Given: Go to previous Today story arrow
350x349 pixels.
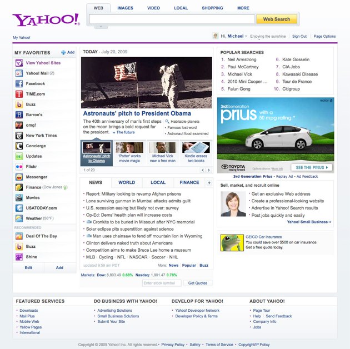Looking at the screenshot, I should click(x=202, y=170).
